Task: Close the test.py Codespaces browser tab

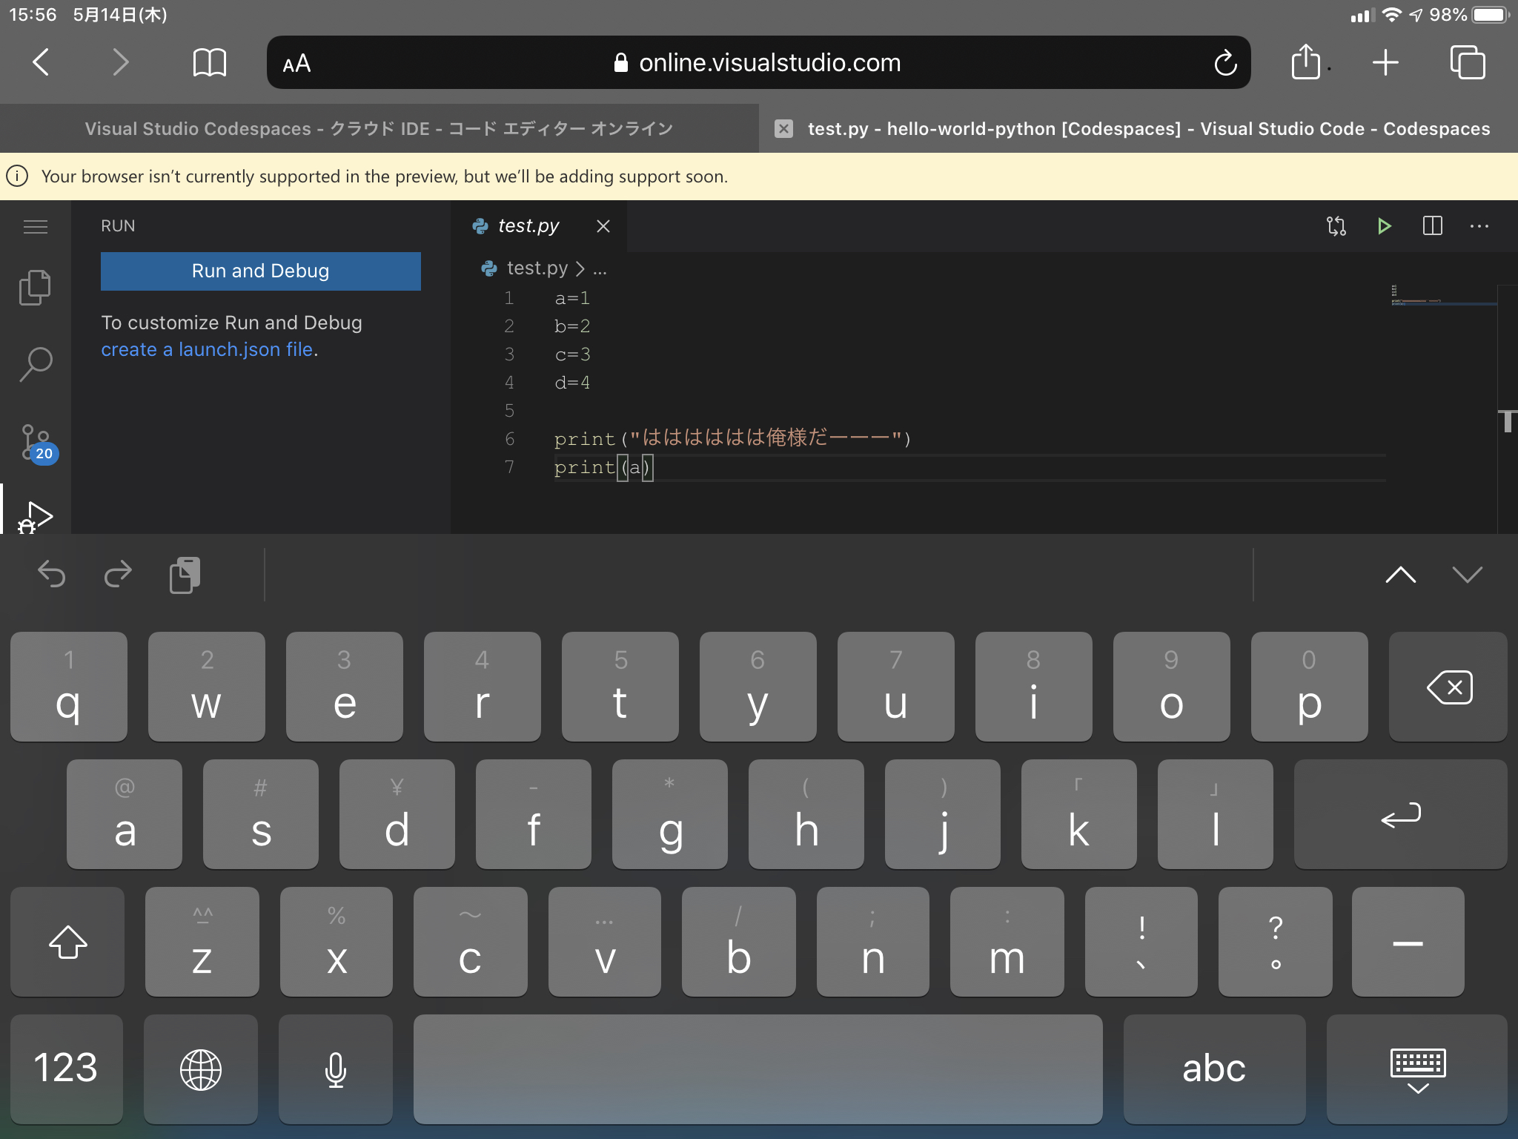Action: (783, 129)
